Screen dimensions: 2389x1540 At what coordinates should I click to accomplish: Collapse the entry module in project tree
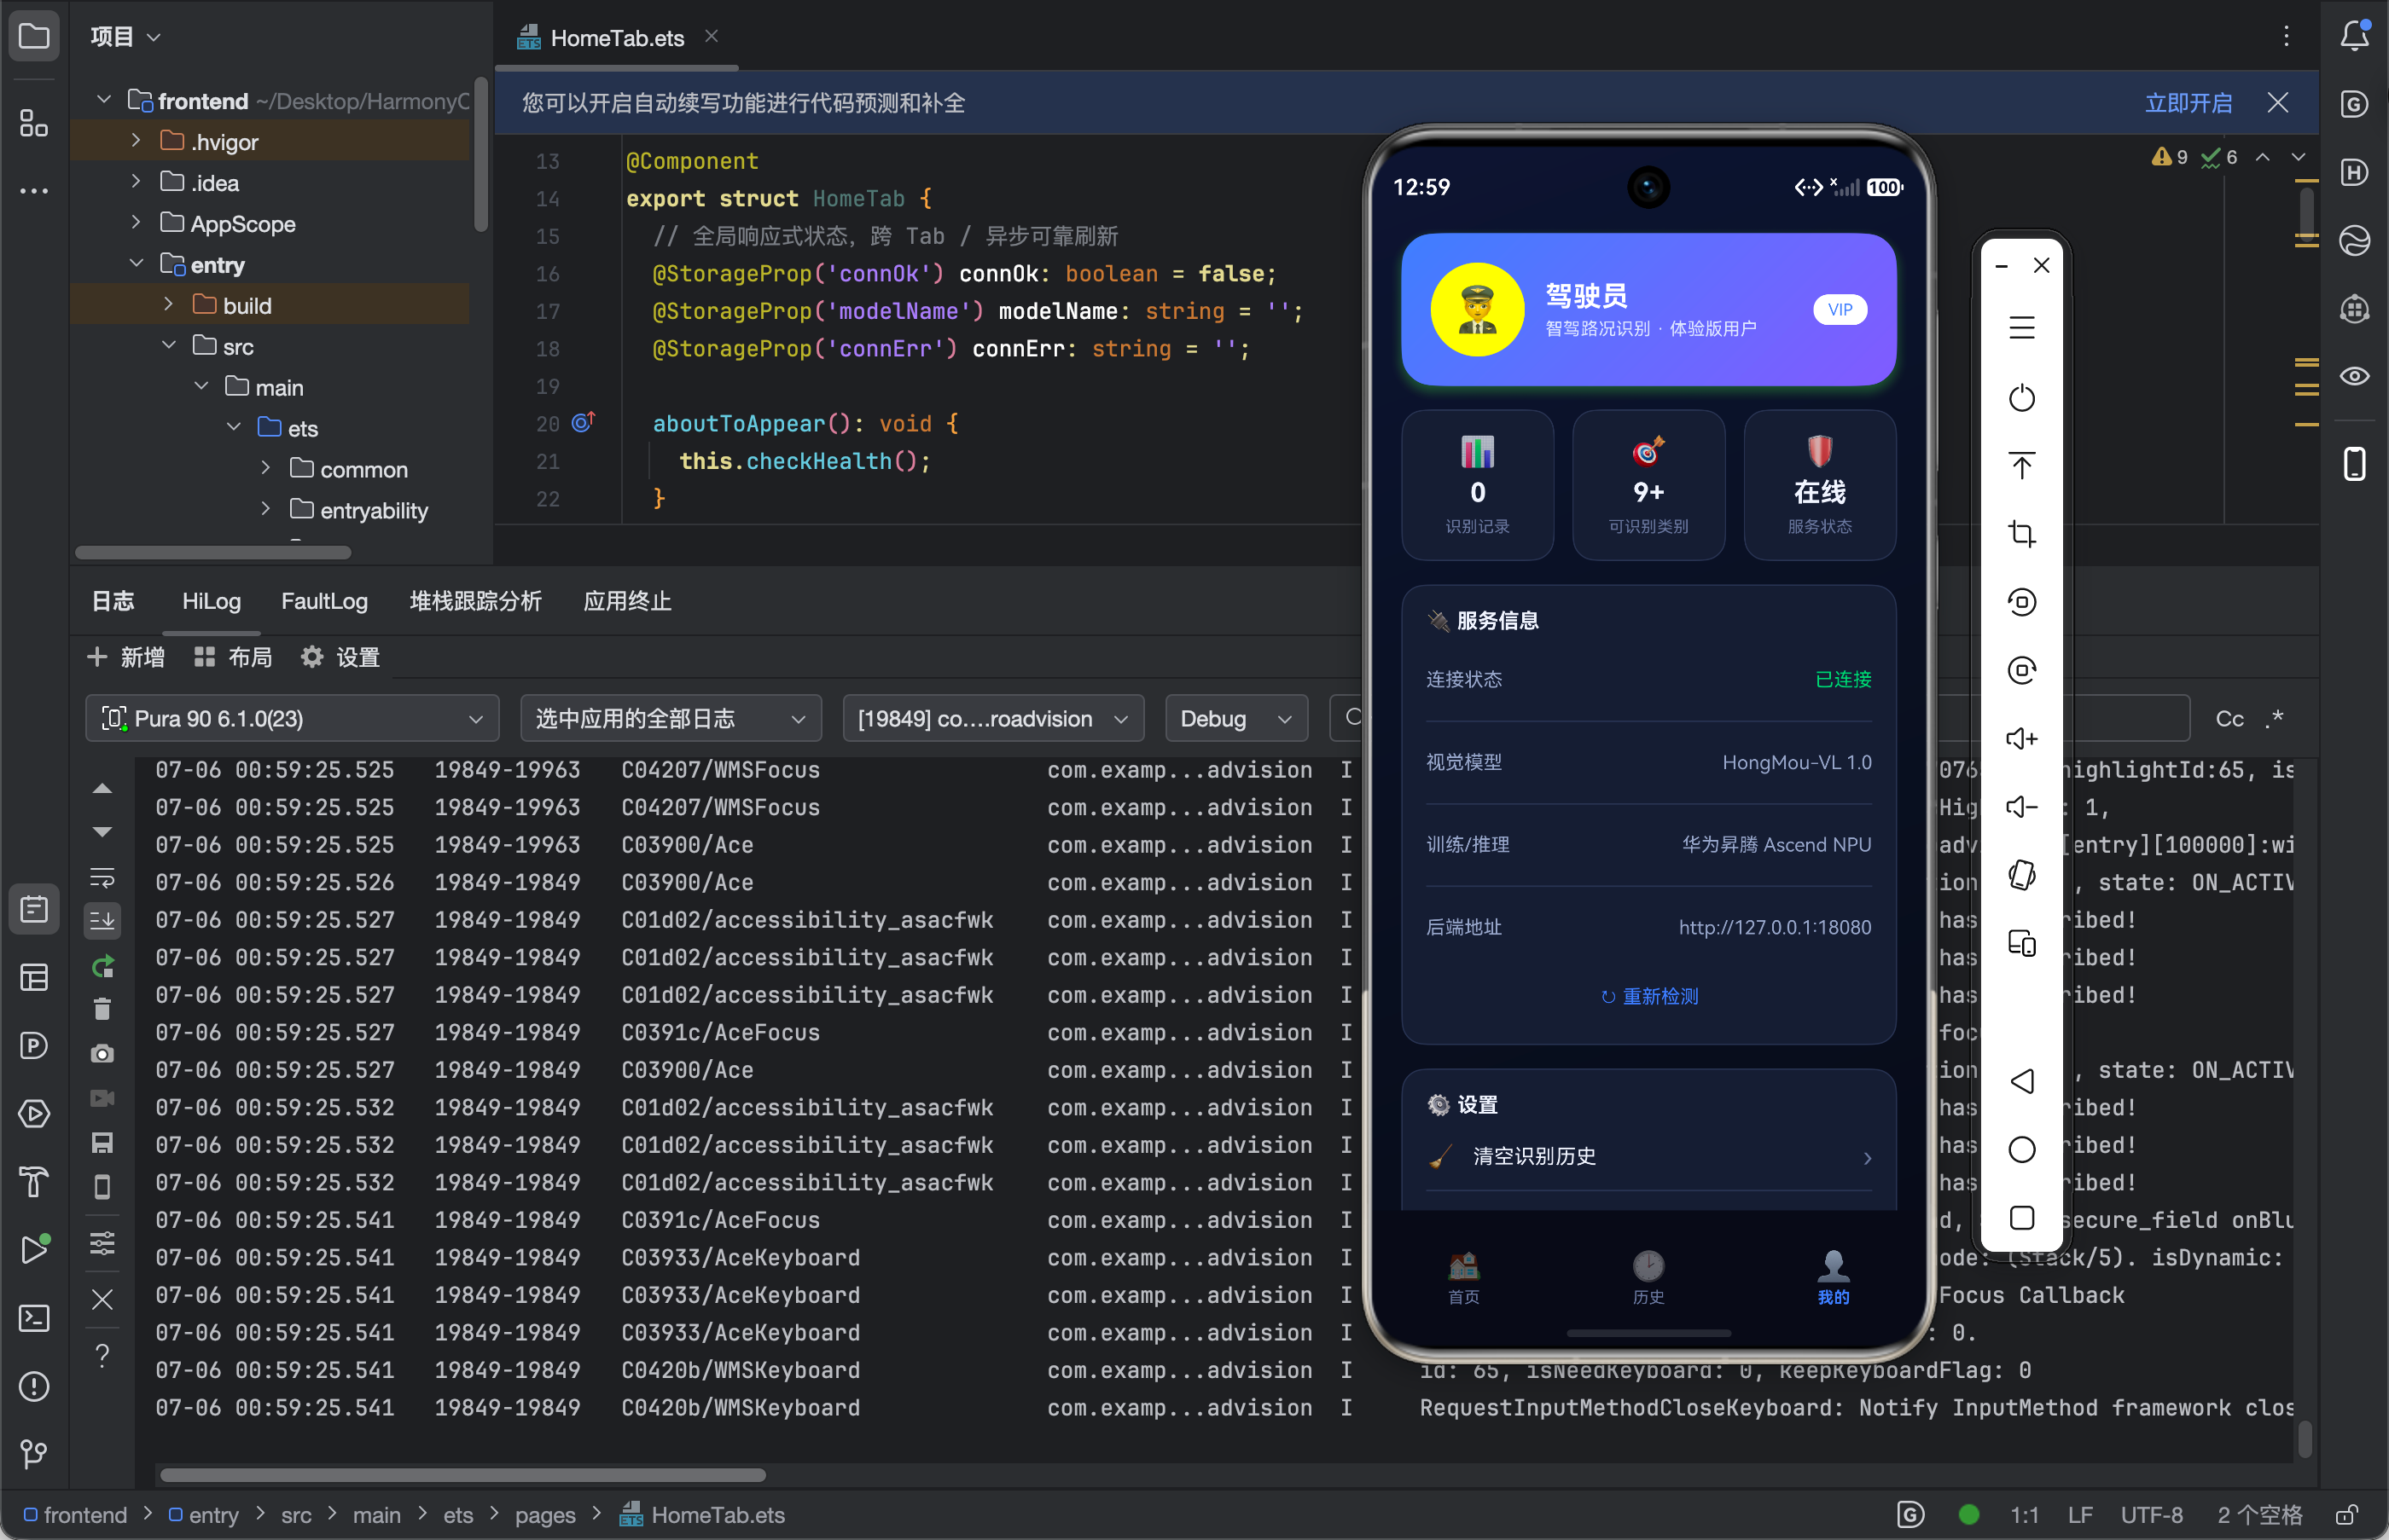[136, 264]
